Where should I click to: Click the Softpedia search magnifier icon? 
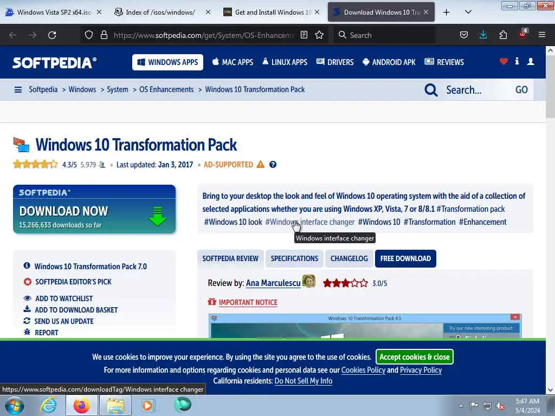click(x=431, y=90)
